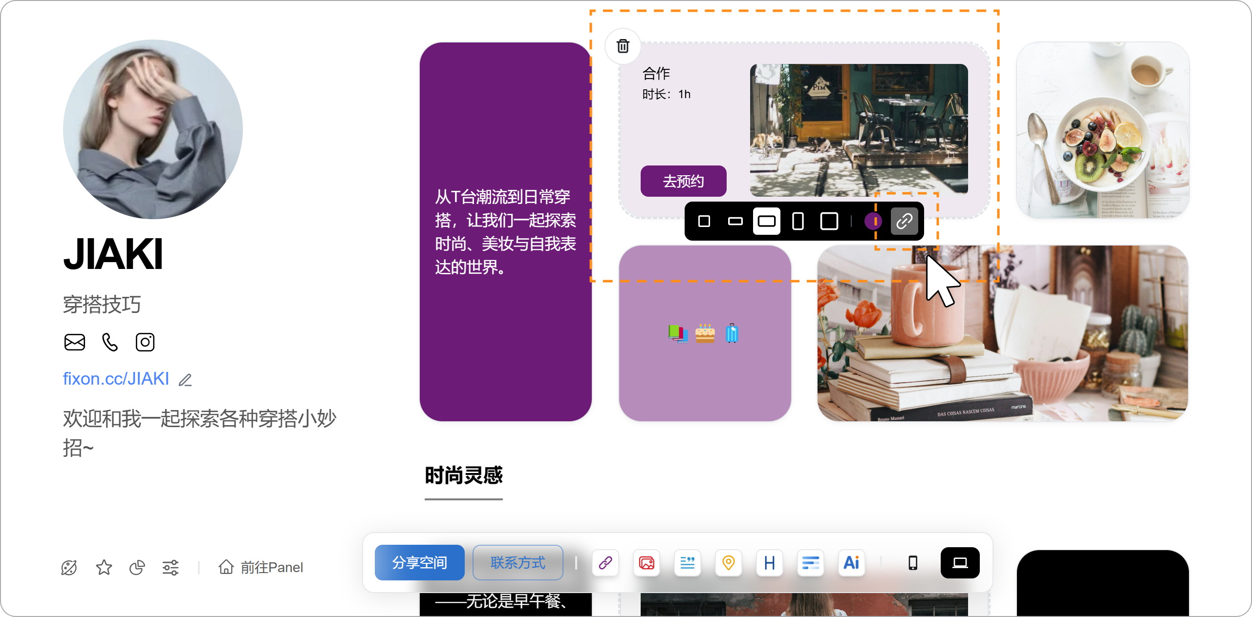The image size is (1252, 617).
Task: Open the sliders settings icon
Action: [171, 568]
